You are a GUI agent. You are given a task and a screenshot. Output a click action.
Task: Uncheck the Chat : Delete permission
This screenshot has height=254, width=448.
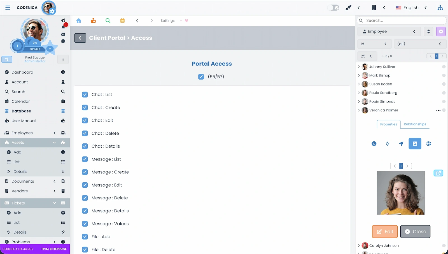click(x=85, y=133)
